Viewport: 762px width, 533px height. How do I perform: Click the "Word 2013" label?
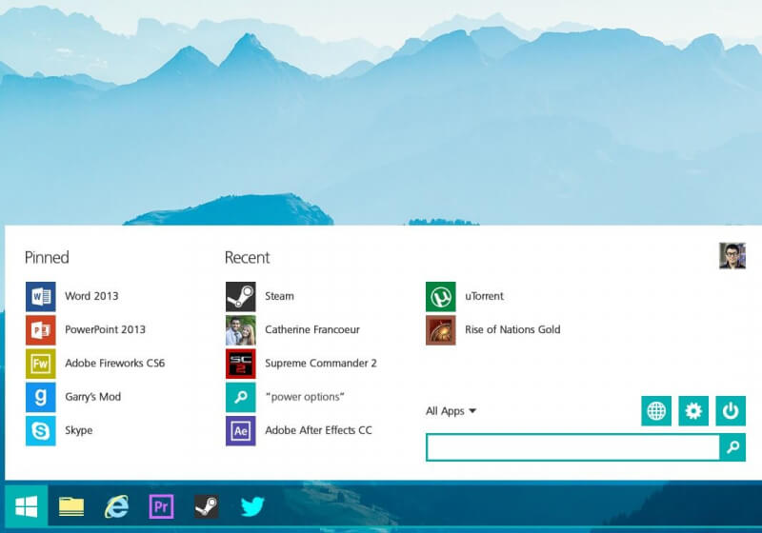(91, 296)
